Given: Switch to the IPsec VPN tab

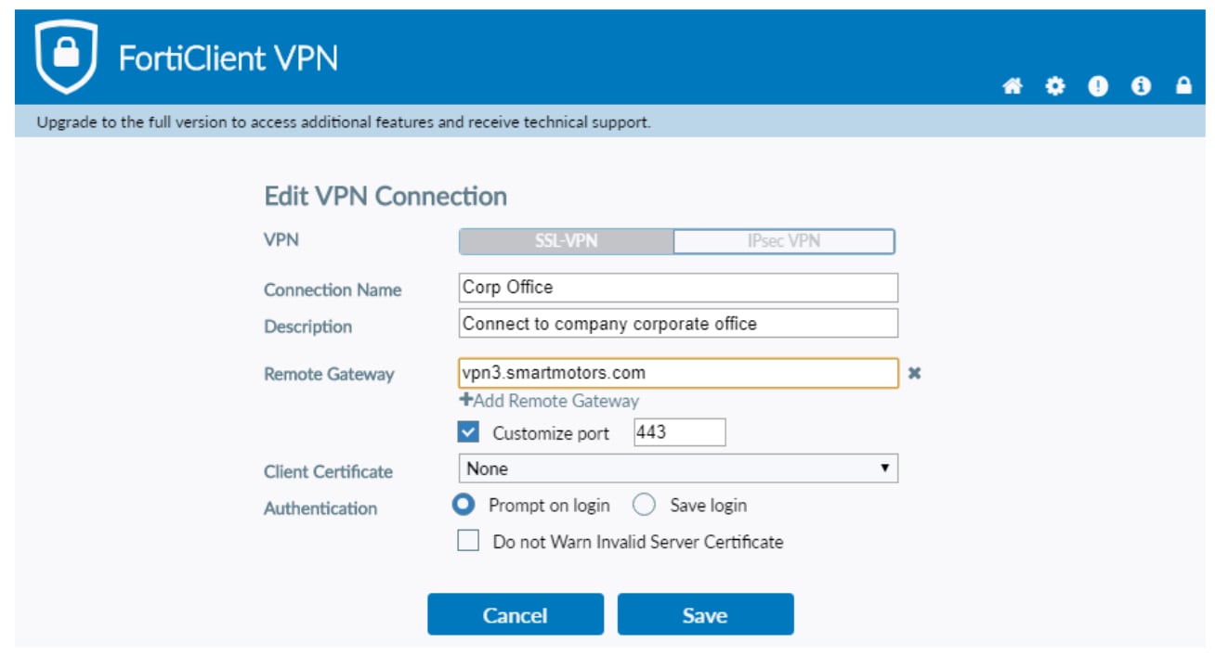Looking at the screenshot, I should 783,239.
